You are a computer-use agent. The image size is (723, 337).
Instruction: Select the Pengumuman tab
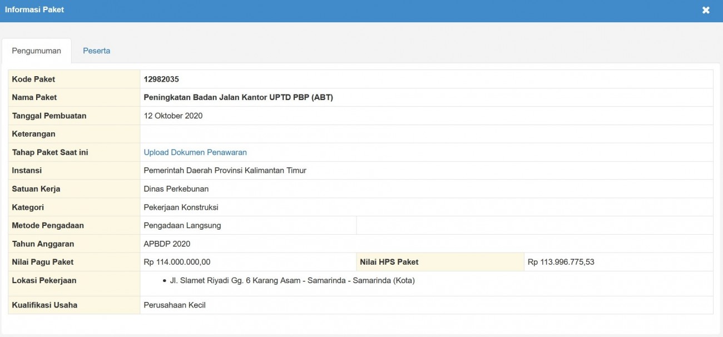coord(37,51)
